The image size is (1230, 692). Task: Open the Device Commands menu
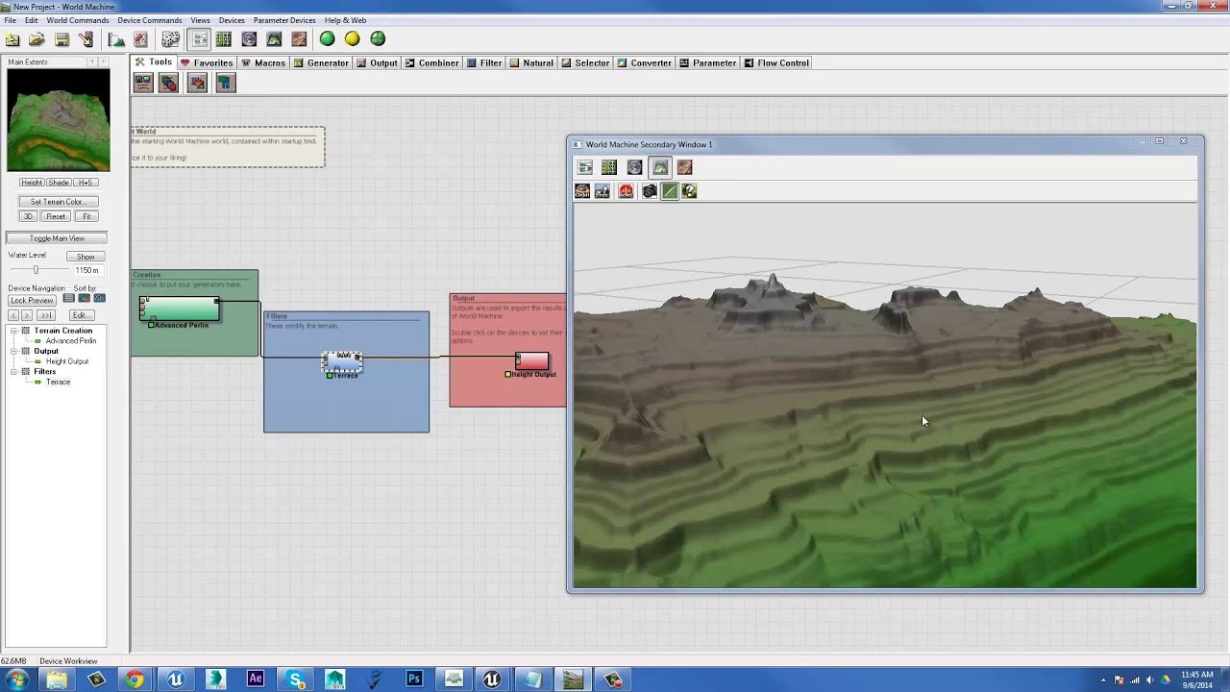[x=149, y=20]
